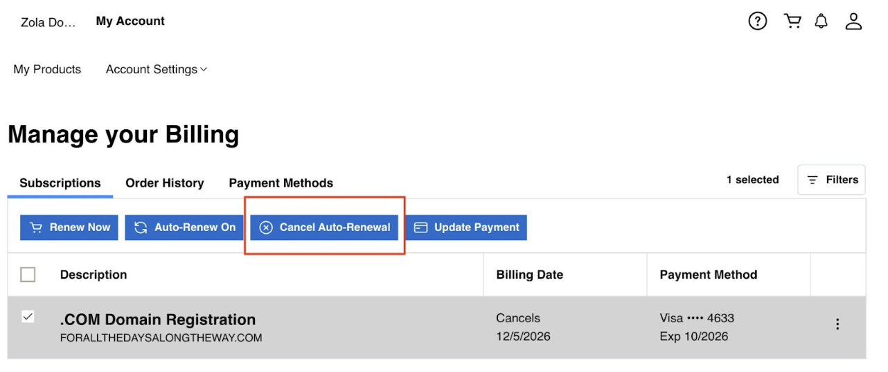The image size is (888, 372).
Task: Click the Billing Date column header
Action: click(x=530, y=275)
